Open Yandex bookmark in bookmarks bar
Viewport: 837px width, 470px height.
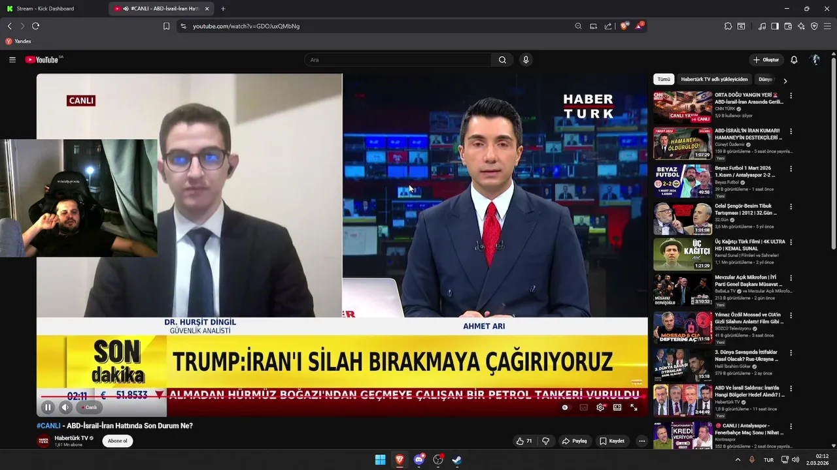[x=18, y=41]
